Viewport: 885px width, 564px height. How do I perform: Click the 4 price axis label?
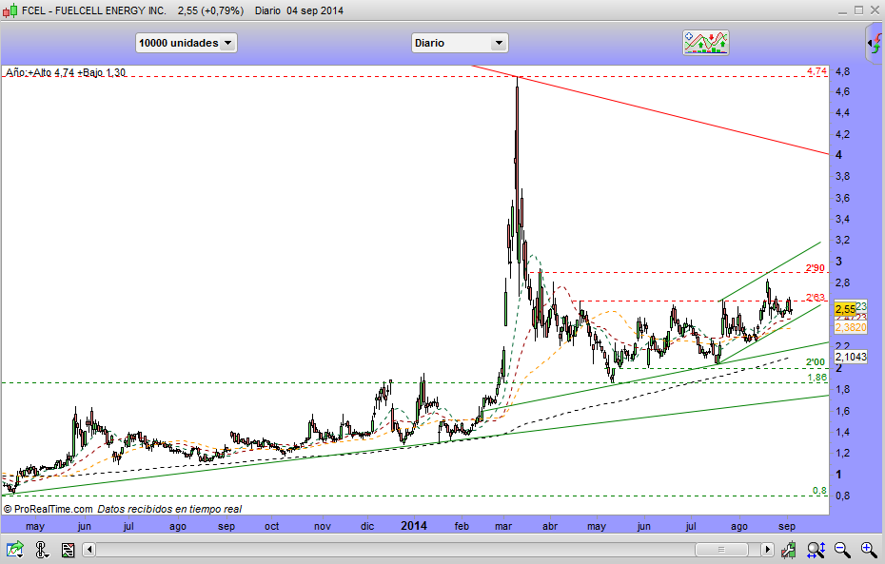point(838,155)
